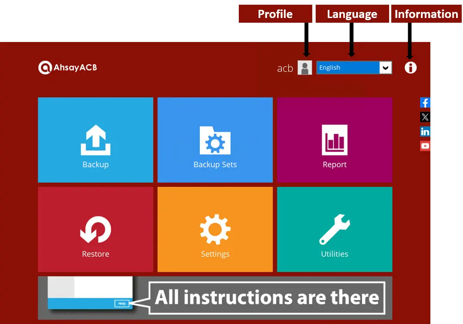Click the 'All instructions are there' banner text
Image resolution: width=463 pixels, height=324 pixels.
(x=267, y=297)
